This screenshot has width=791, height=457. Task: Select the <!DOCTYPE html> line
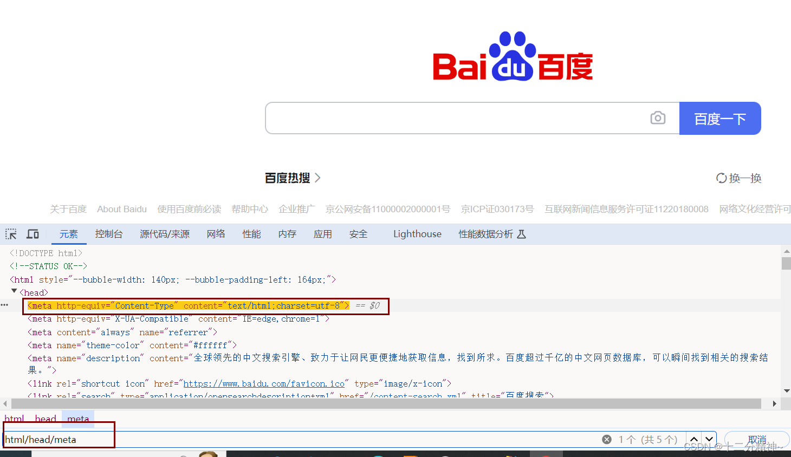pyautogui.click(x=46, y=253)
